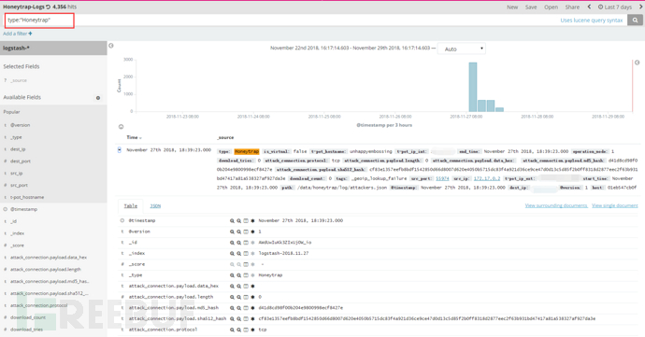Select the dest_ip field in sidebar
Viewport: 645px width, 337px height.
tap(18, 149)
